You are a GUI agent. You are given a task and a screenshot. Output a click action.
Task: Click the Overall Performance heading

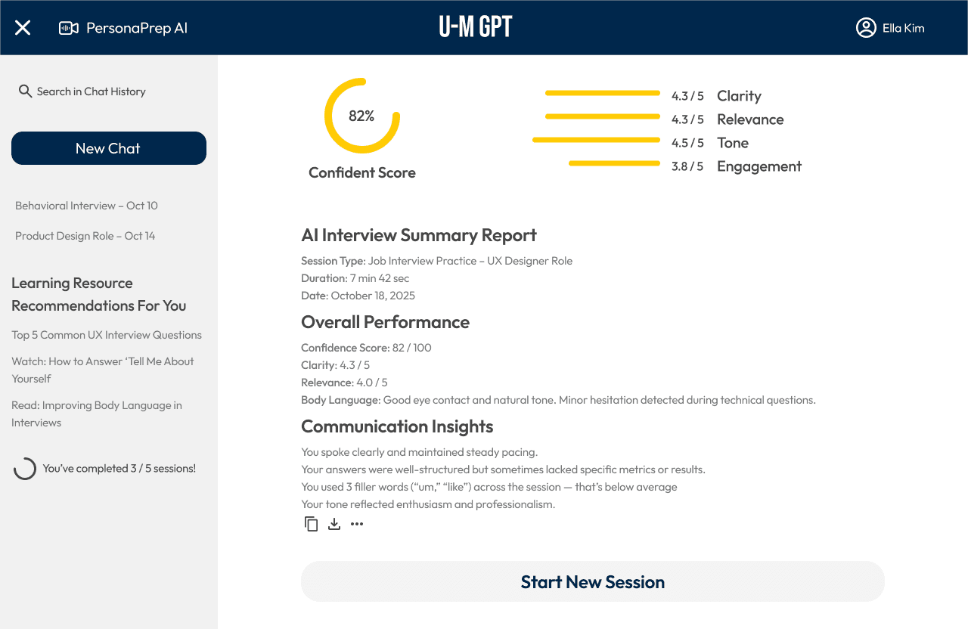tap(386, 322)
